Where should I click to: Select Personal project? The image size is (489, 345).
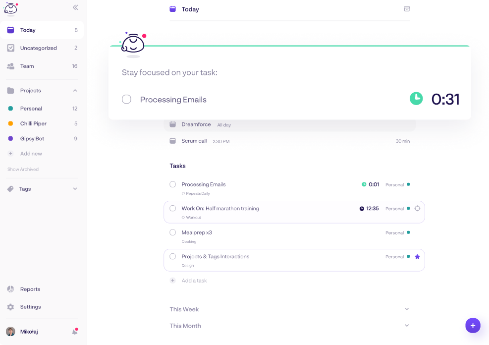(x=31, y=109)
